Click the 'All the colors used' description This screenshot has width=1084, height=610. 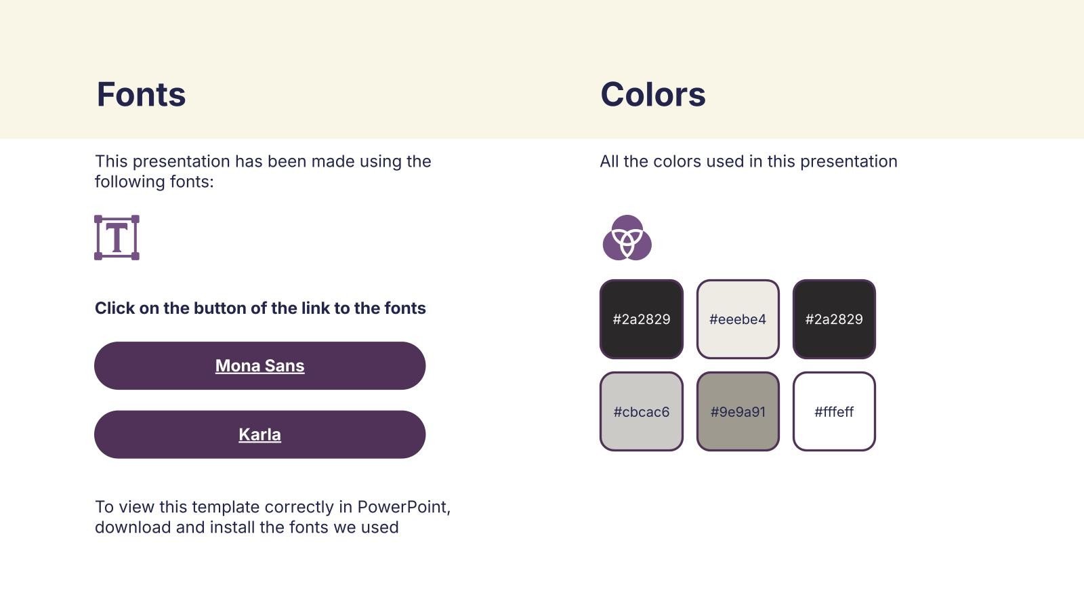click(748, 161)
